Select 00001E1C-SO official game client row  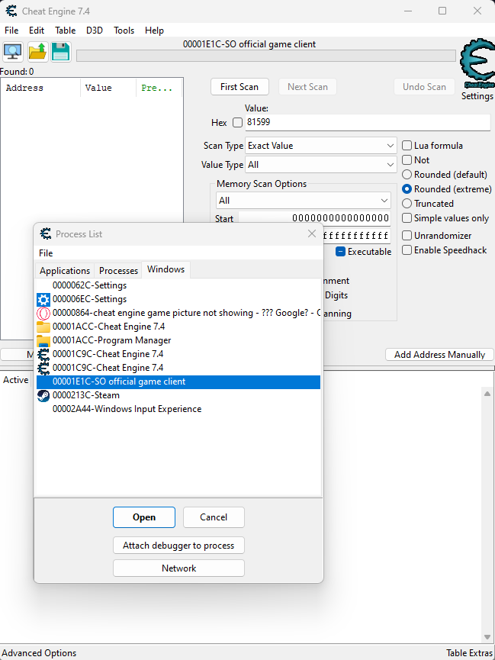coord(178,382)
